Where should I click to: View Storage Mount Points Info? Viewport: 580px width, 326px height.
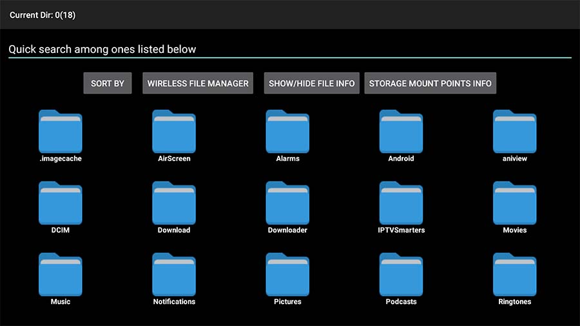[x=430, y=83]
